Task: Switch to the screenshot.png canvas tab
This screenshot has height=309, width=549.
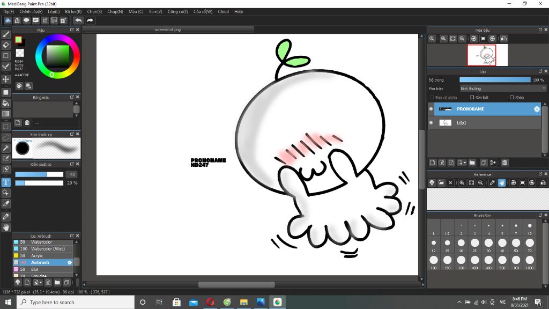Action: point(168,30)
